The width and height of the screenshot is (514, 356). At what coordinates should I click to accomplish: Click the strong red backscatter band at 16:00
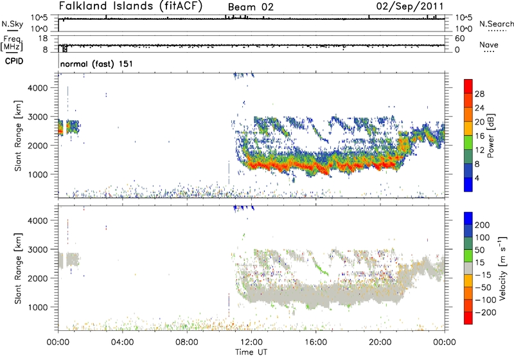(316, 167)
